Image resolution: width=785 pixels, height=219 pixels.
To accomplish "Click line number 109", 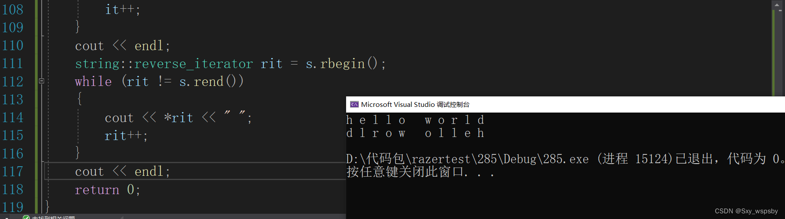I will pyautogui.click(x=13, y=27).
